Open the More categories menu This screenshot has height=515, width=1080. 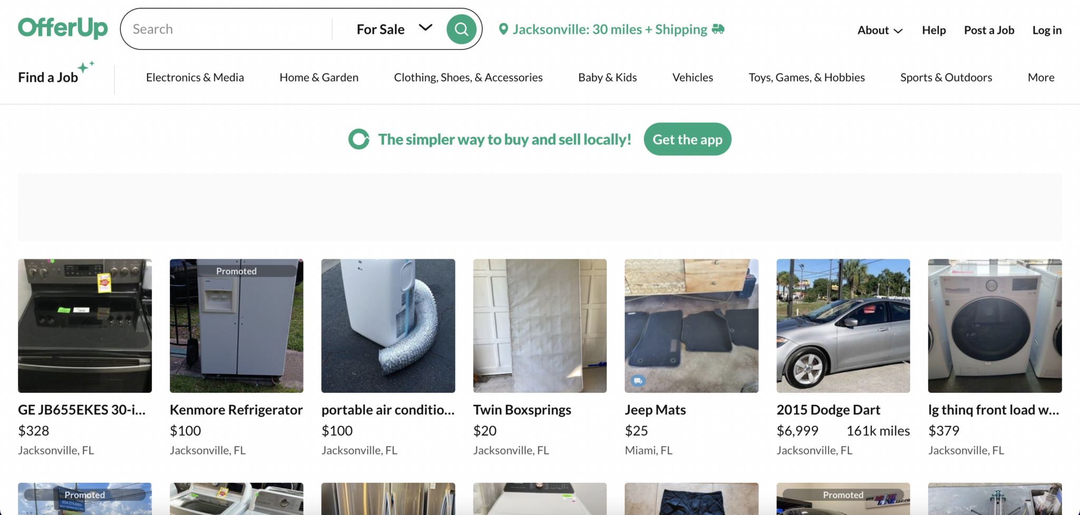[1040, 77]
